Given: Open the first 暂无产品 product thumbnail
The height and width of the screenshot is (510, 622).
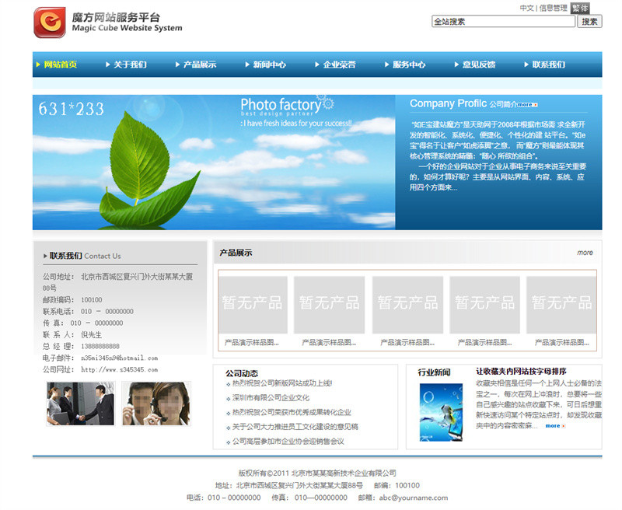Looking at the screenshot, I should click(253, 305).
